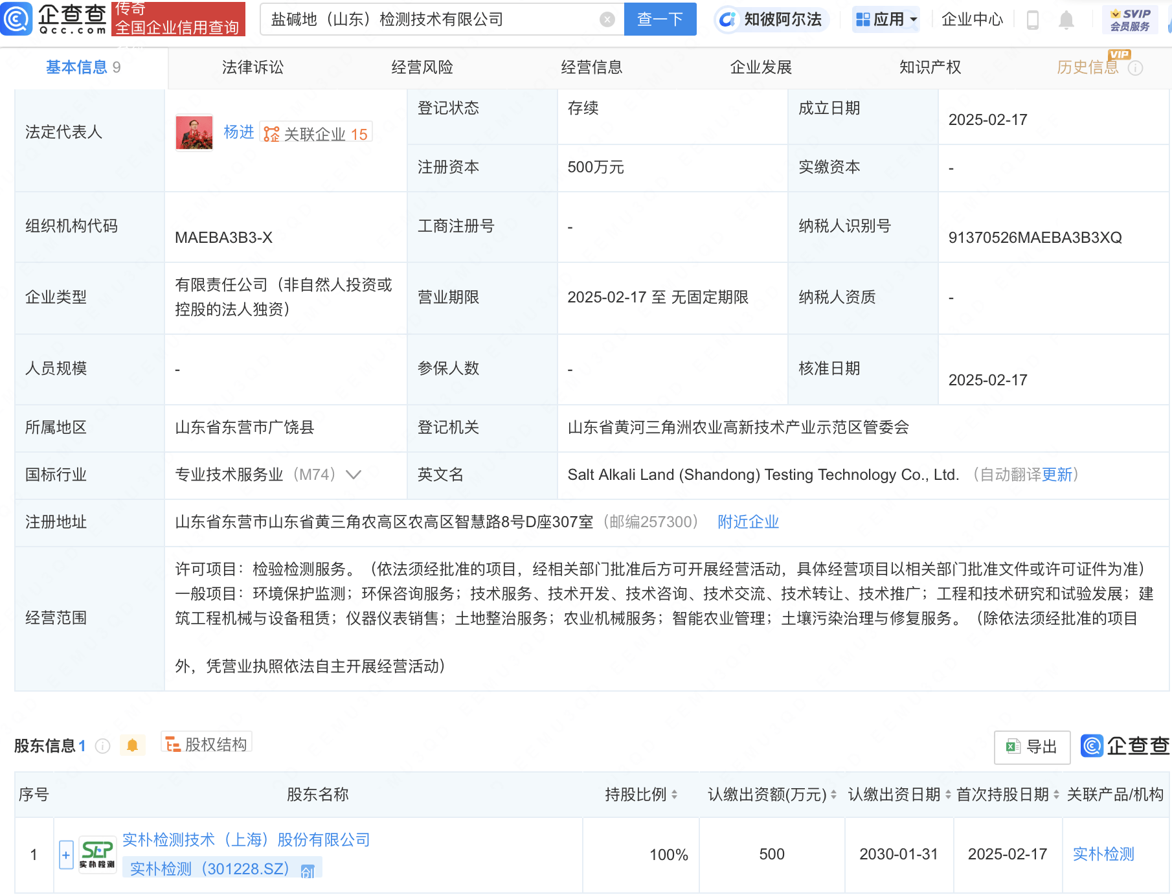The height and width of the screenshot is (895, 1172).
Task: Expand shareholder row plus icon
Action: pyautogui.click(x=66, y=855)
